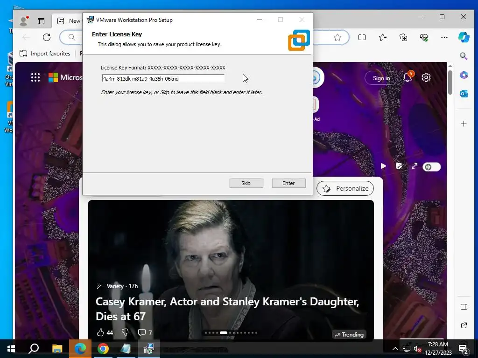Click the edit background icon
The image size is (478, 358).
click(x=399, y=166)
